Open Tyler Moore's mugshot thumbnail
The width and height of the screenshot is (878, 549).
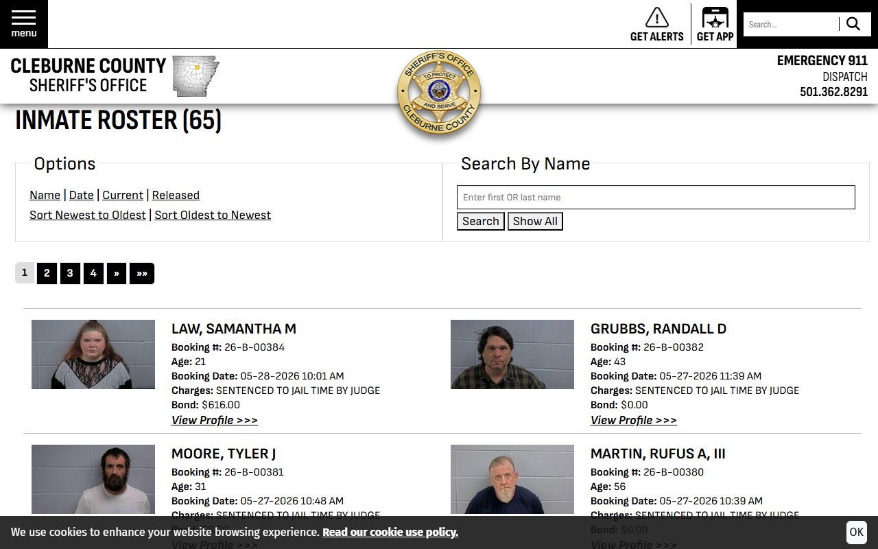point(93,479)
